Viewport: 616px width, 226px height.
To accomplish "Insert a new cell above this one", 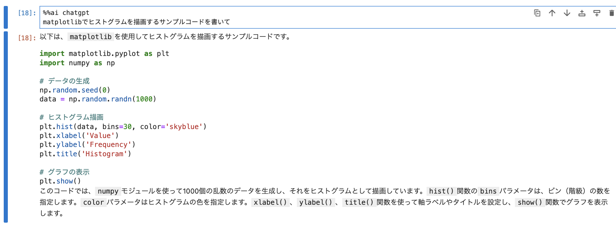I will click(x=582, y=13).
